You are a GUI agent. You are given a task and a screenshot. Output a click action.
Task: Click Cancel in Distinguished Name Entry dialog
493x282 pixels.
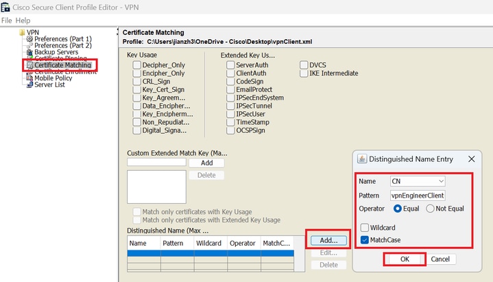point(440,259)
